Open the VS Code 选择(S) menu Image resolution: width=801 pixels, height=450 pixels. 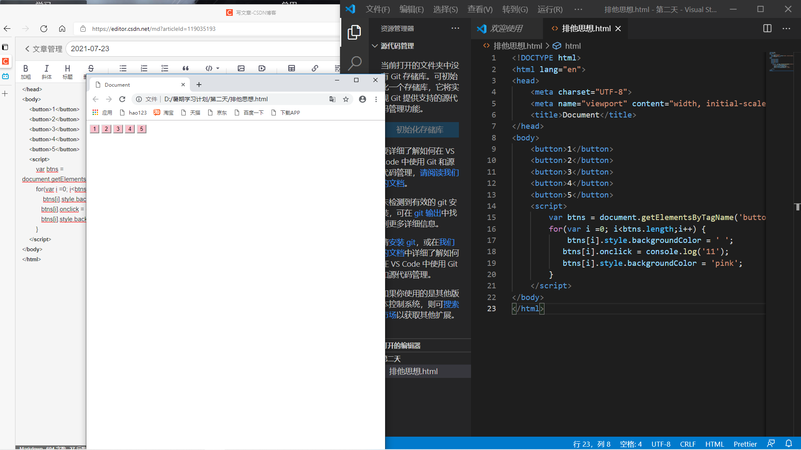445,9
